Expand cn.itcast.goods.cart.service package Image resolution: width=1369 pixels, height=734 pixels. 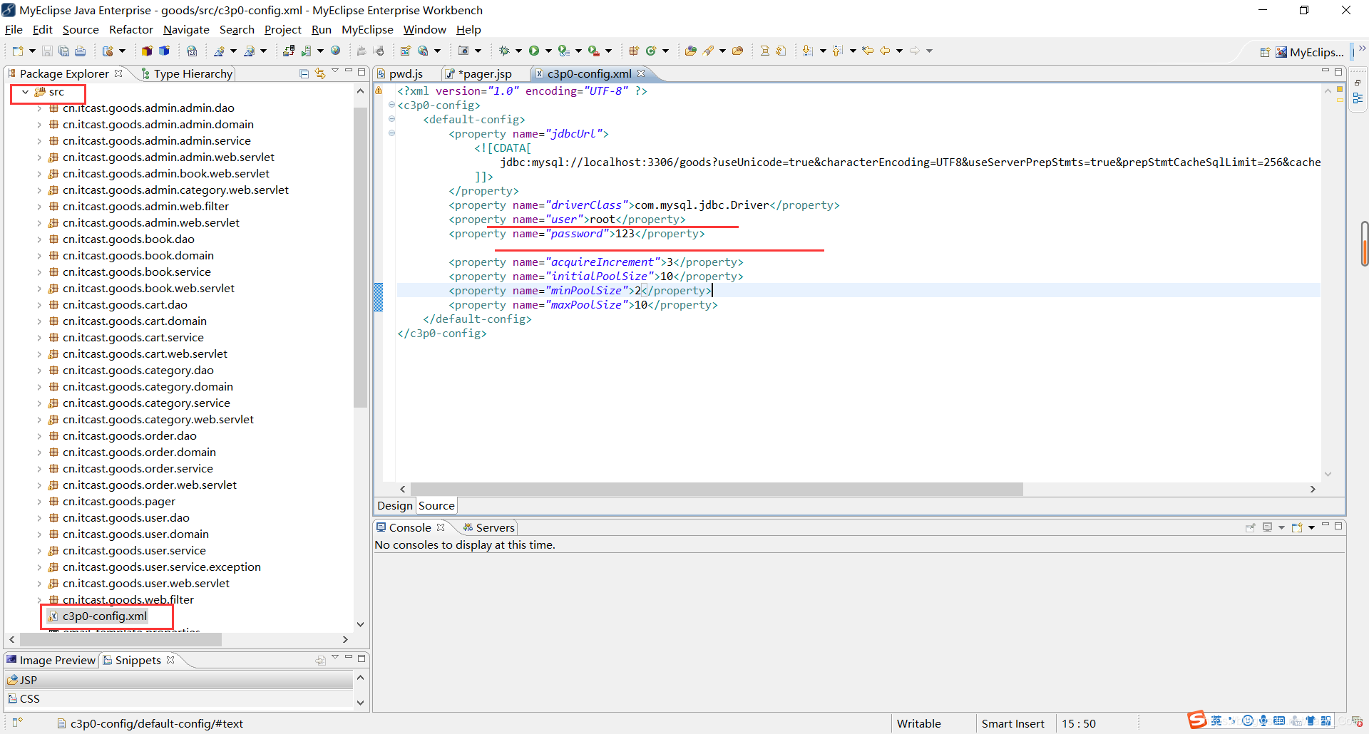39,338
